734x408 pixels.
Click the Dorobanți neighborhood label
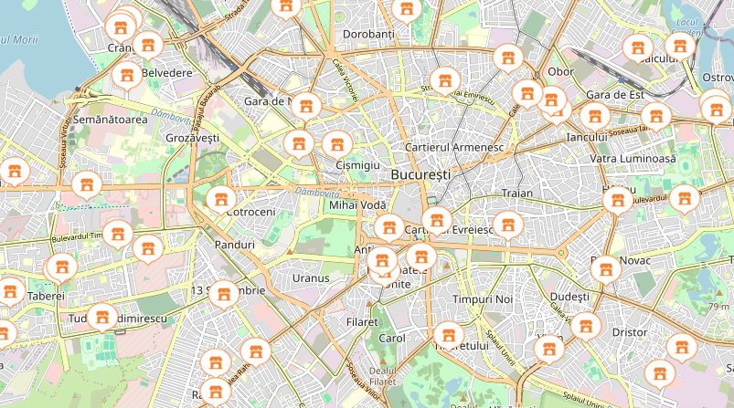368,34
